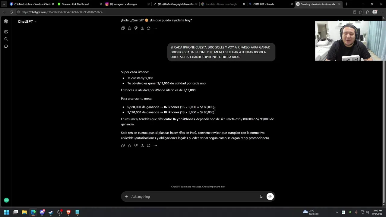Share the "¡Hola! ¿Qué tal?" response
Screen dimensions: 386x217
point(142,28)
